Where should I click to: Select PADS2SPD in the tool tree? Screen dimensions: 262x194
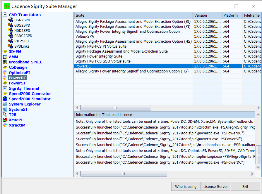coord(23,36)
